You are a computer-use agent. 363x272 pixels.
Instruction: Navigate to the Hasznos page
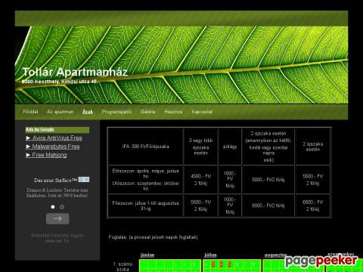[173, 112]
